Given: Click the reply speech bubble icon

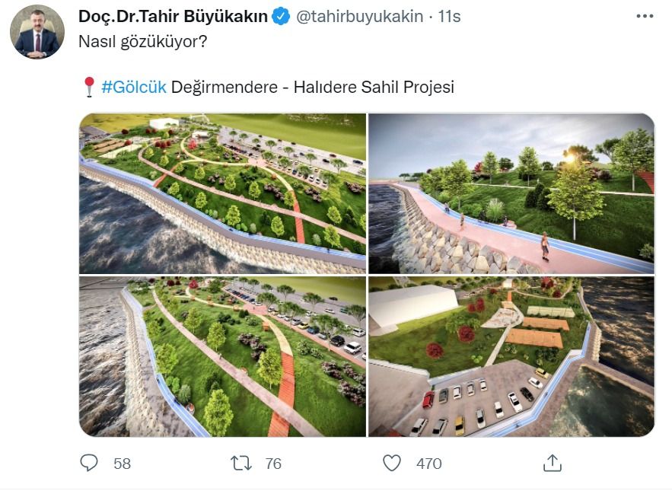Looking at the screenshot, I should [x=89, y=463].
